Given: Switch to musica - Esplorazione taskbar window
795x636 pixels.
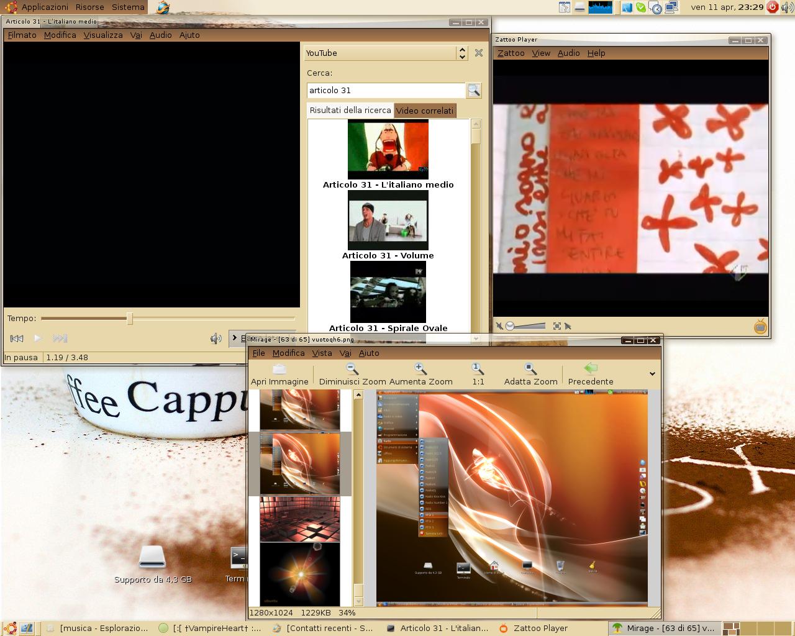Looking at the screenshot, I should click(x=98, y=629).
